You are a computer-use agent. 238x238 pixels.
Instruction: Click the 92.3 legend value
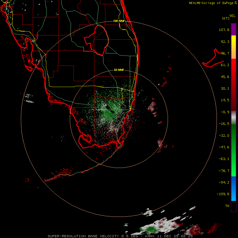click(225, 42)
